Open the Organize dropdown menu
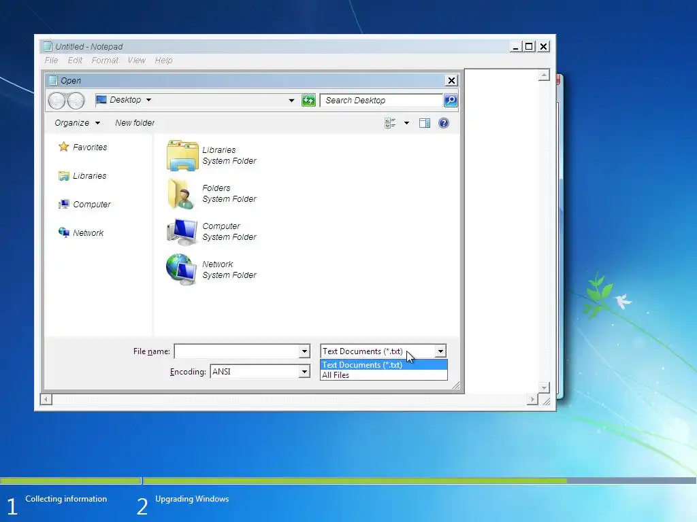 click(77, 123)
